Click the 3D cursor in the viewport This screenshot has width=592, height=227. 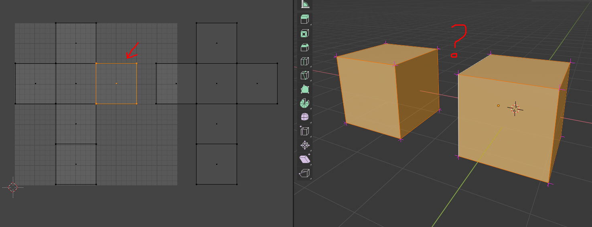click(515, 108)
